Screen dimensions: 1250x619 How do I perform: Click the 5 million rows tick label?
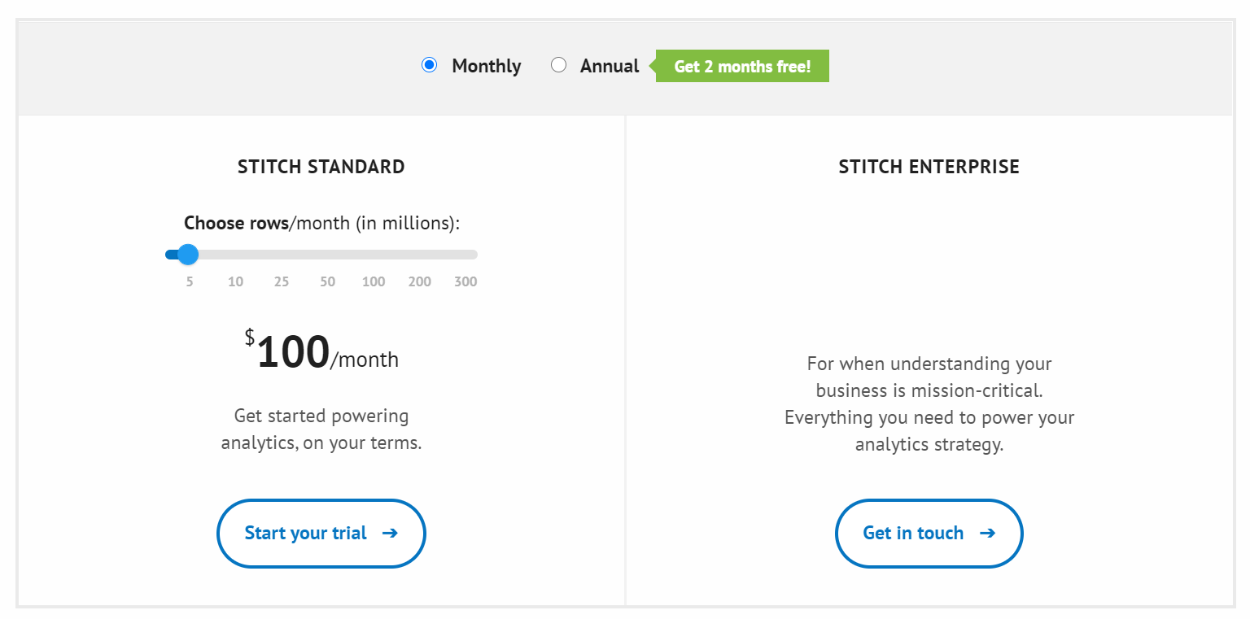(x=190, y=282)
